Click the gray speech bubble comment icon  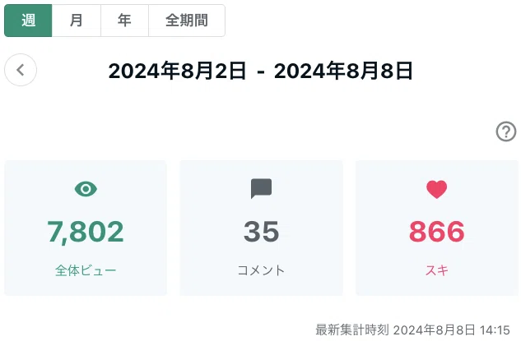coord(261,188)
